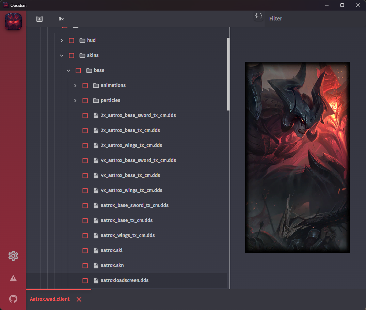Click file icon of 4x_aatrox_base_tx_cm.dds
The width and height of the screenshot is (366, 310).
click(96, 175)
